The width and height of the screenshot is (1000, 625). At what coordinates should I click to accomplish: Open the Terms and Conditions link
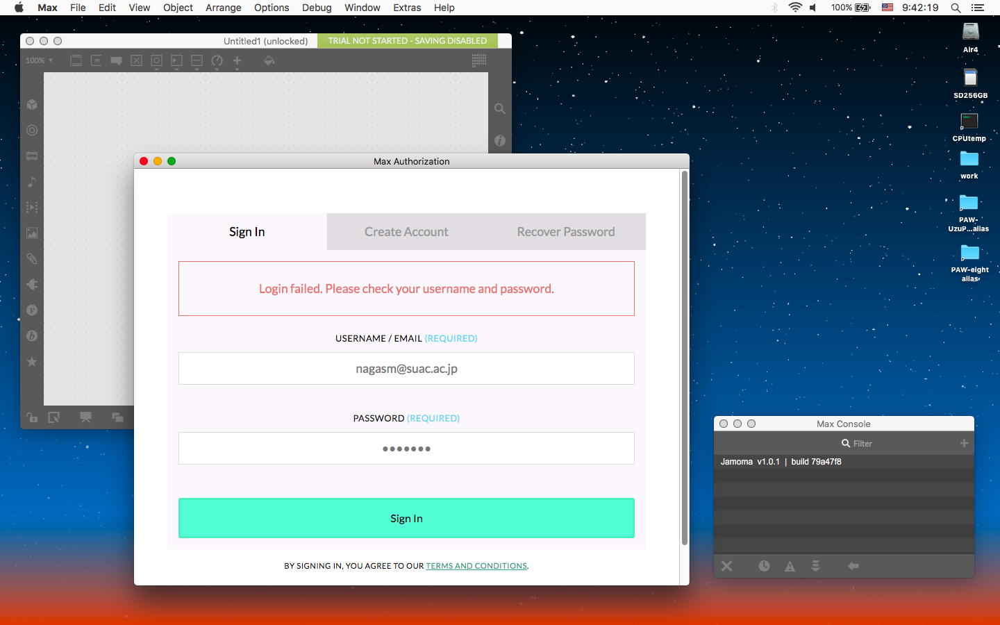(476, 566)
